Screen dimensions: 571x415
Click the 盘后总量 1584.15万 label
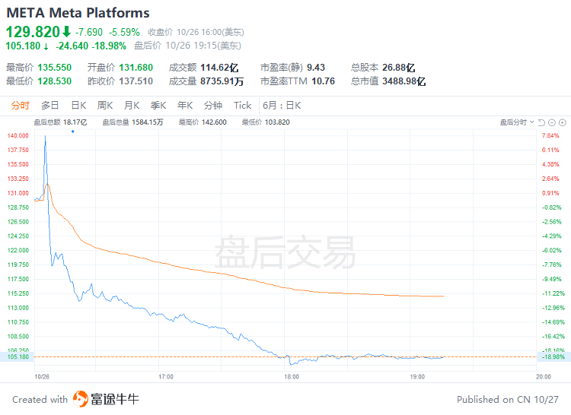pos(132,122)
